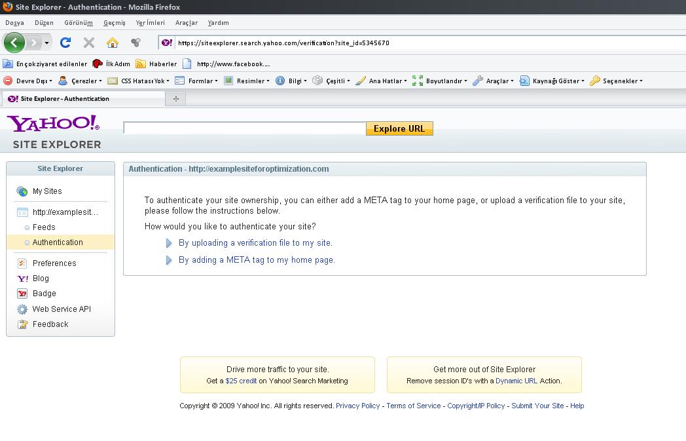Click the Yahoo site identity icon in address bar

coord(167,43)
